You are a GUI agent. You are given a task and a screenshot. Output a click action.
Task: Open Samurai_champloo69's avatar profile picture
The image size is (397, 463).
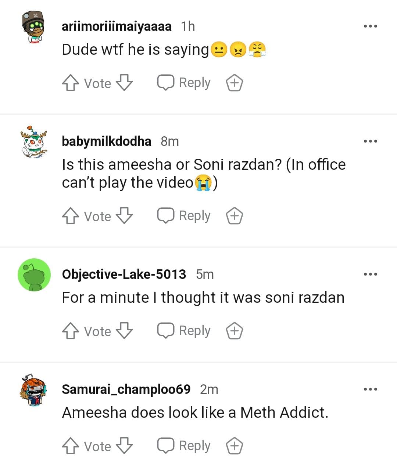[34, 390]
